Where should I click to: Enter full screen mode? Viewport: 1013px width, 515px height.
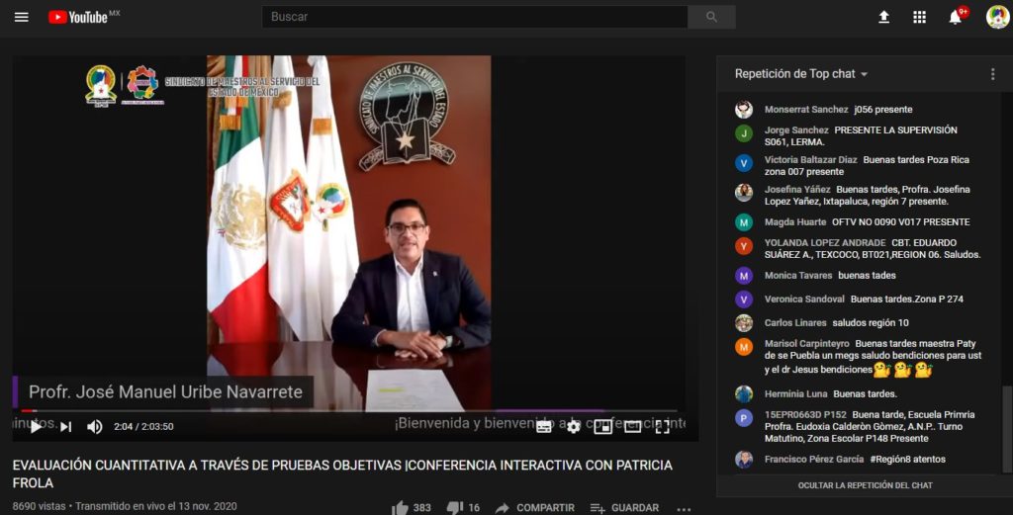(x=663, y=427)
